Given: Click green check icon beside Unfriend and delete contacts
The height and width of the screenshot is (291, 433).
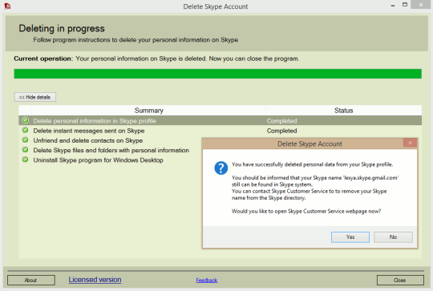Looking at the screenshot, I should [26, 140].
